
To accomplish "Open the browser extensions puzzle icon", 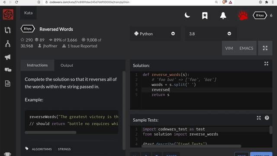I will pyautogui.click(x=267, y=2).
